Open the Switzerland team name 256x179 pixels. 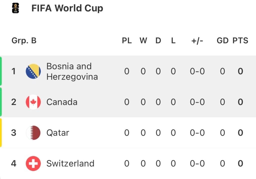[70, 164]
